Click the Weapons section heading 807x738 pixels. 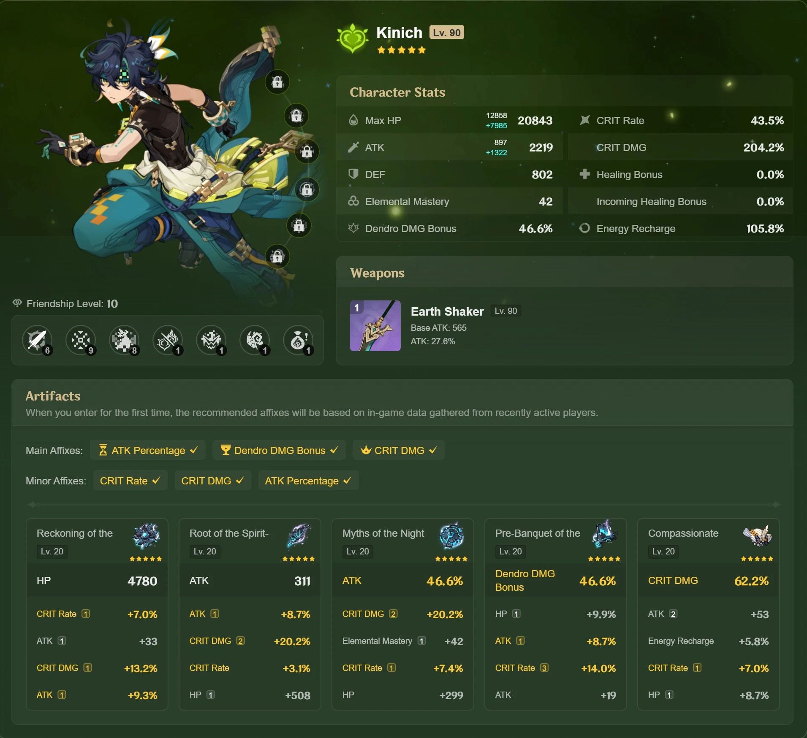(x=377, y=273)
